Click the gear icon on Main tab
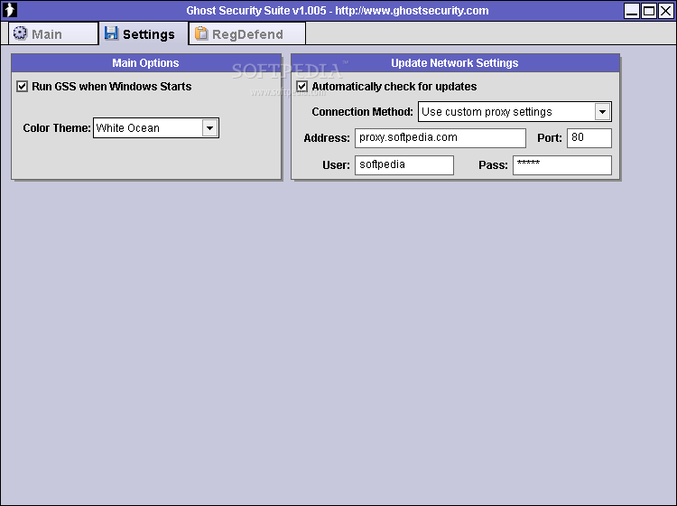 pos(20,33)
